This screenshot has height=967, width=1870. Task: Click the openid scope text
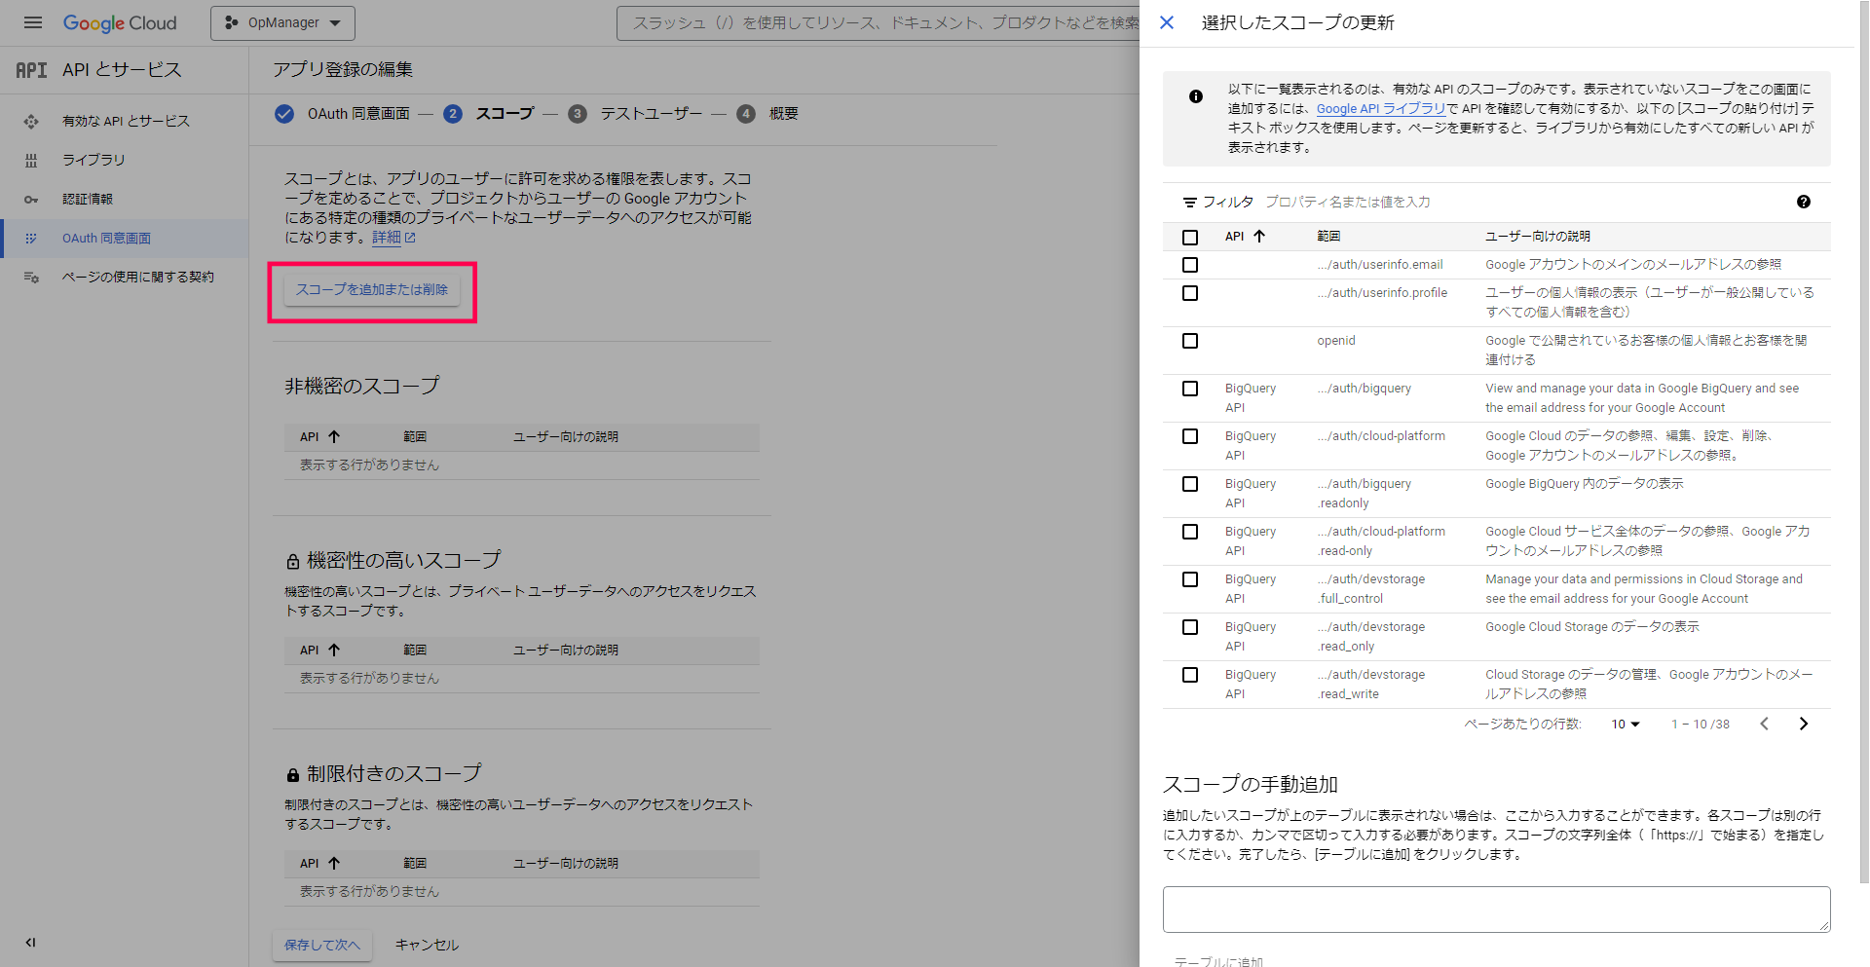[x=1336, y=341]
